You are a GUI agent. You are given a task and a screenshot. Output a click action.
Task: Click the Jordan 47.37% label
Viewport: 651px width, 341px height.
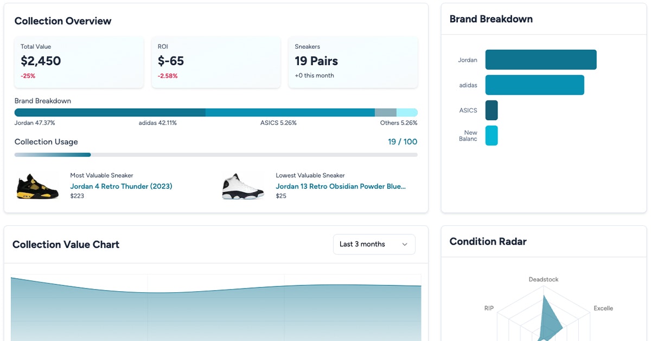tap(35, 123)
